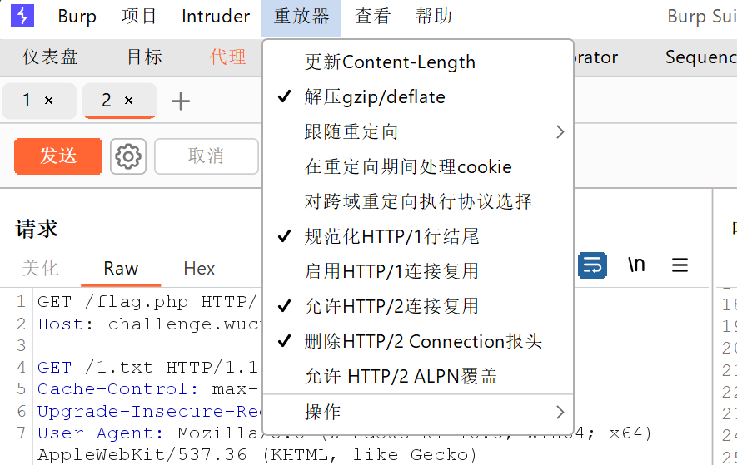Open Repeater settings gear icon
737x465 pixels.
tap(128, 156)
